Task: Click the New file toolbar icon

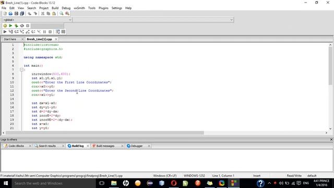Action: click(x=5, y=14)
